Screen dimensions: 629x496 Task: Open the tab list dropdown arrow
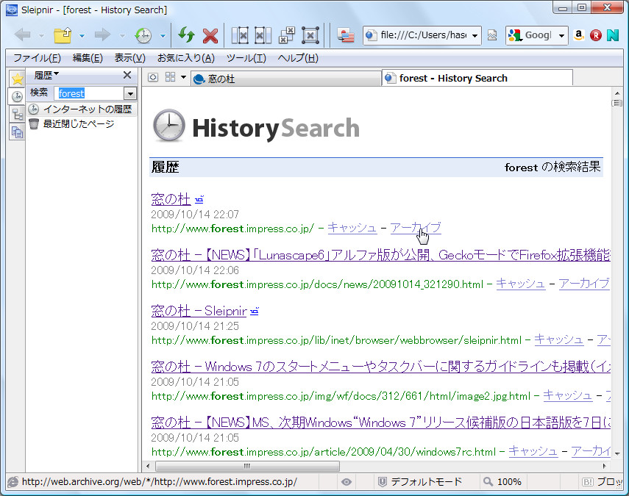pos(183,77)
